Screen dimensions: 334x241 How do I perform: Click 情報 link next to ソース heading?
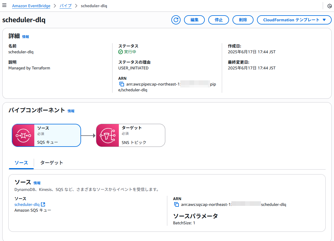click(x=37, y=183)
